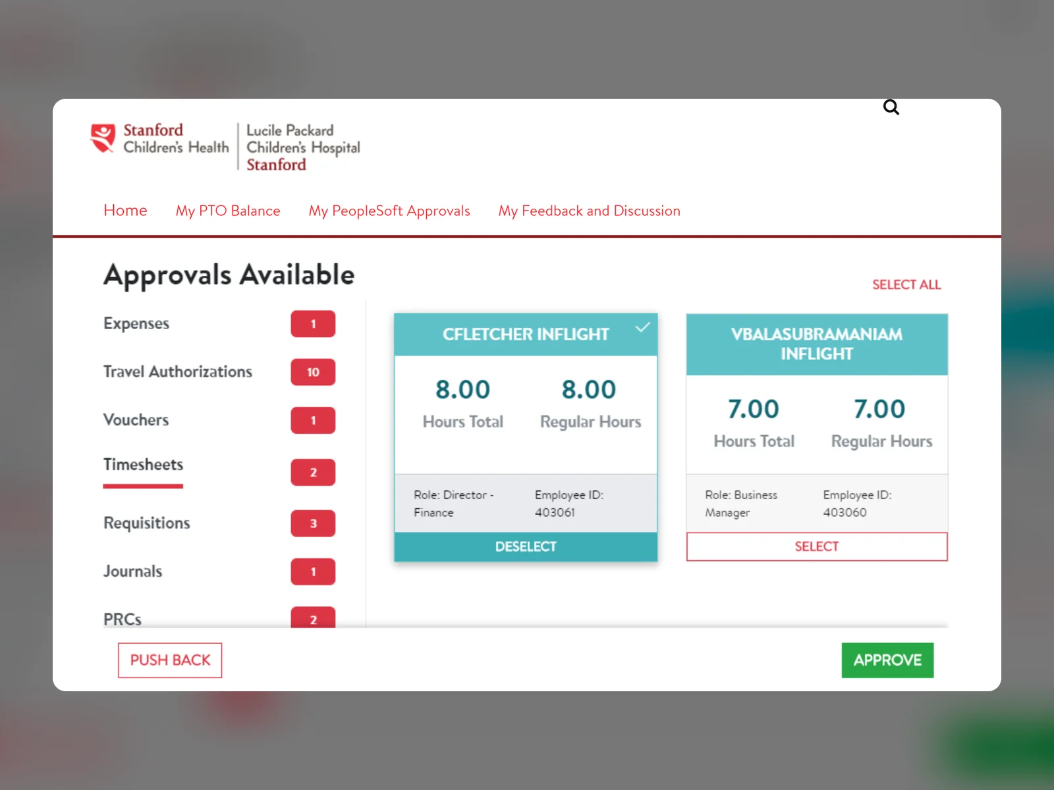Click the search magnifier icon

click(x=891, y=107)
